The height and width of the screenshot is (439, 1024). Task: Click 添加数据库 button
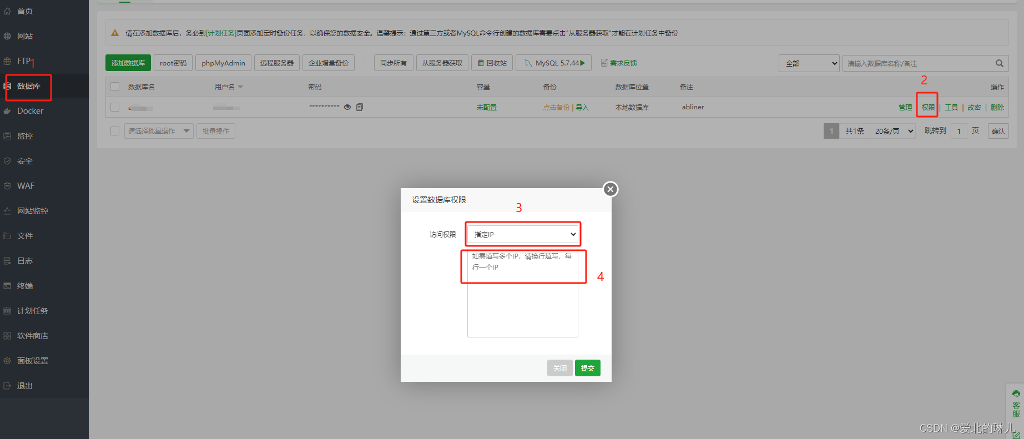[x=128, y=63]
